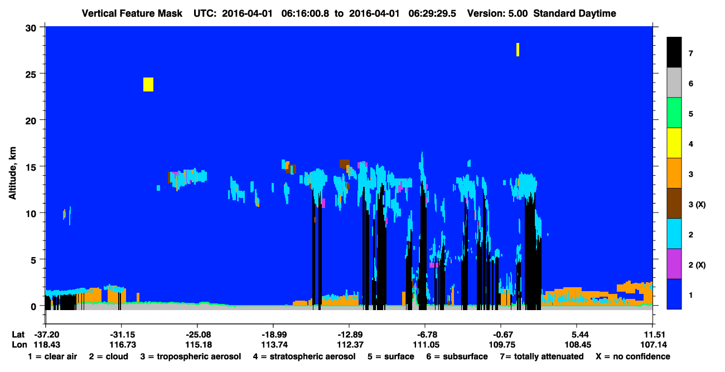Click latitude value -6.78
The height and width of the screenshot is (372, 725).
pyautogui.click(x=425, y=334)
